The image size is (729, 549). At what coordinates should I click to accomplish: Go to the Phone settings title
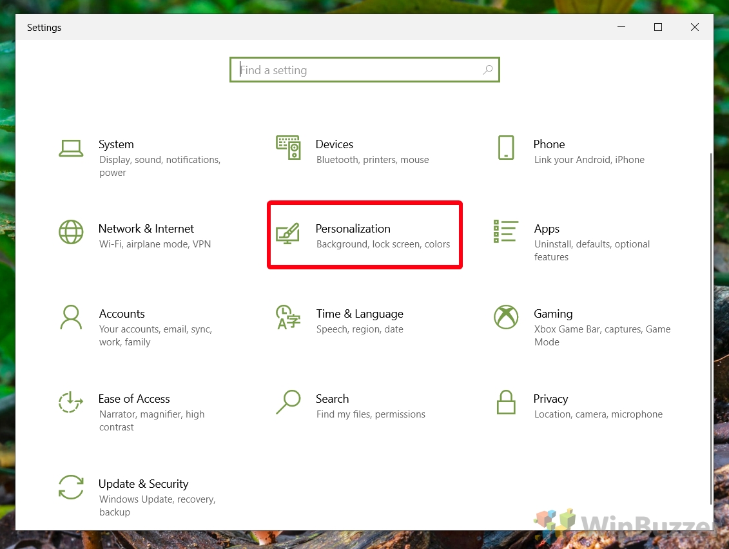coord(549,144)
